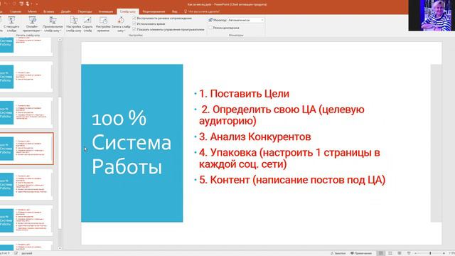Screen dimensions: 455x256
Task: Click the «Онлайн-презентация» icon
Action: pyautogui.click(x=32, y=21)
